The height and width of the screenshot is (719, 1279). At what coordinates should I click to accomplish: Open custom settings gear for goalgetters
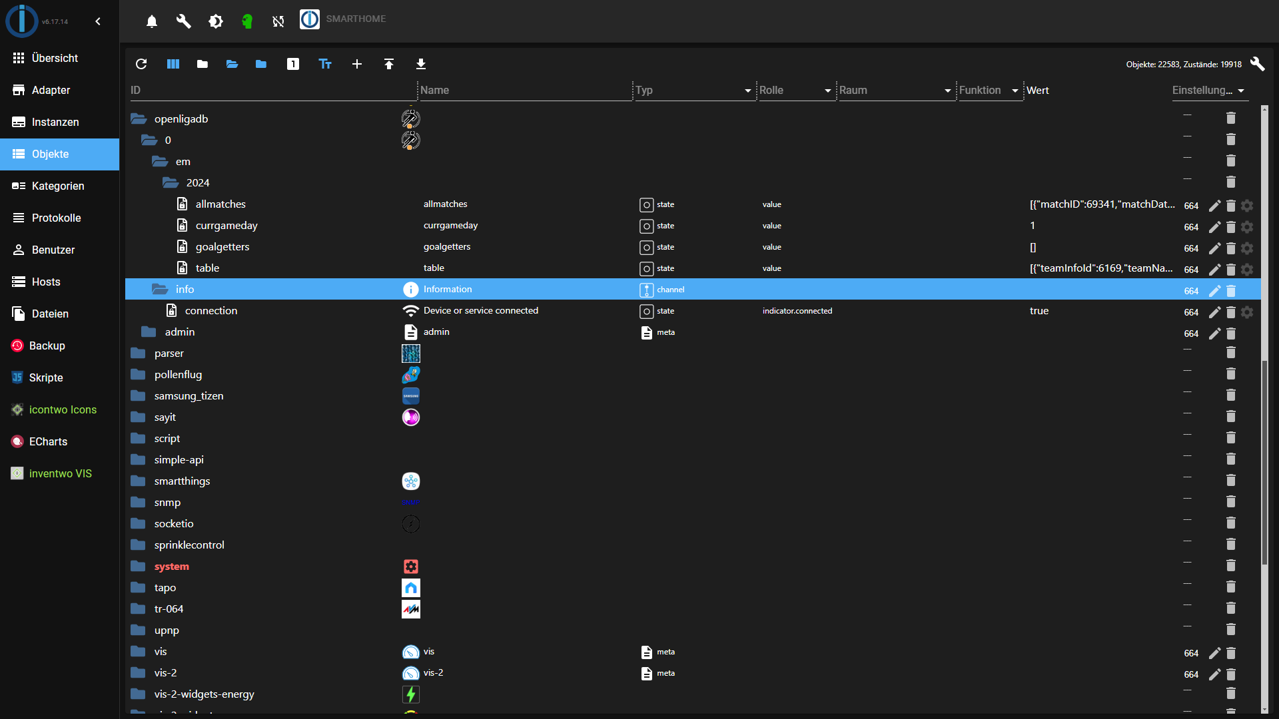(1247, 248)
